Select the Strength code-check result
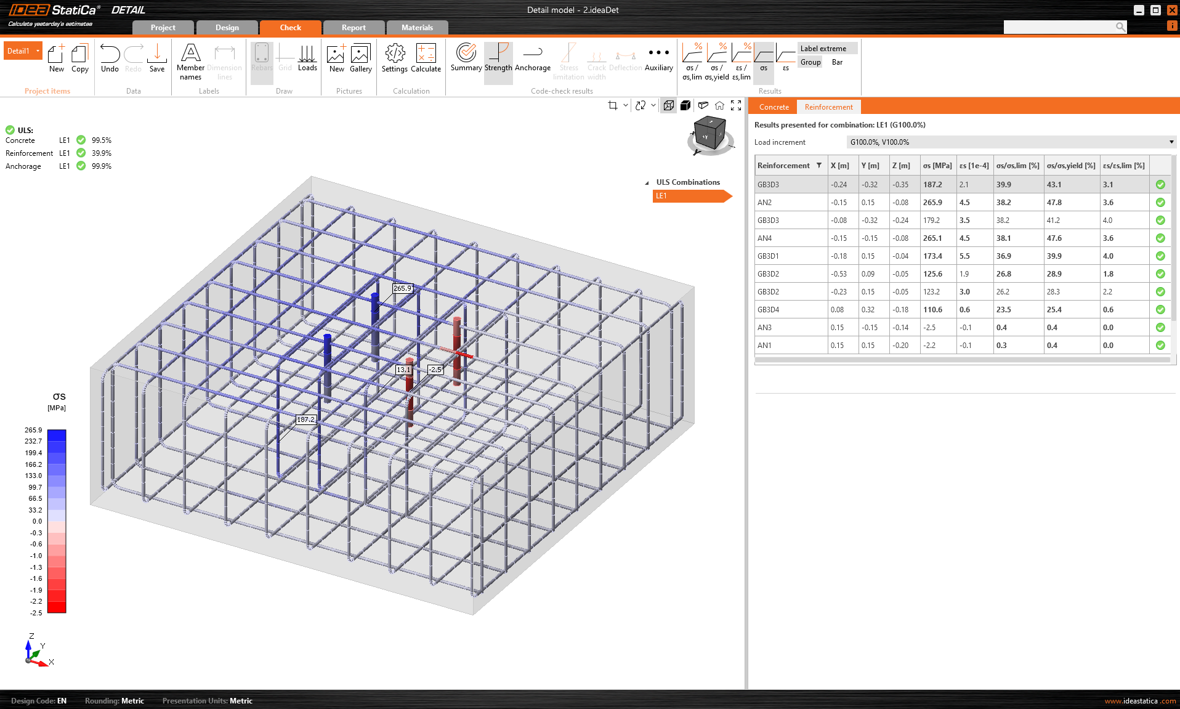This screenshot has height=709, width=1180. 498,59
